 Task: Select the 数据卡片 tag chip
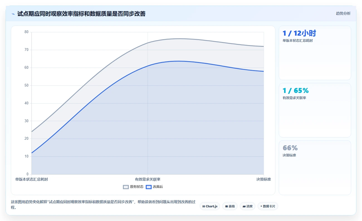pos(268,206)
